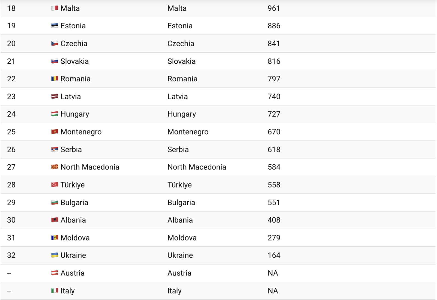Click the Türkiye flag icon
Screen dimensions: 437x300
(x=55, y=185)
